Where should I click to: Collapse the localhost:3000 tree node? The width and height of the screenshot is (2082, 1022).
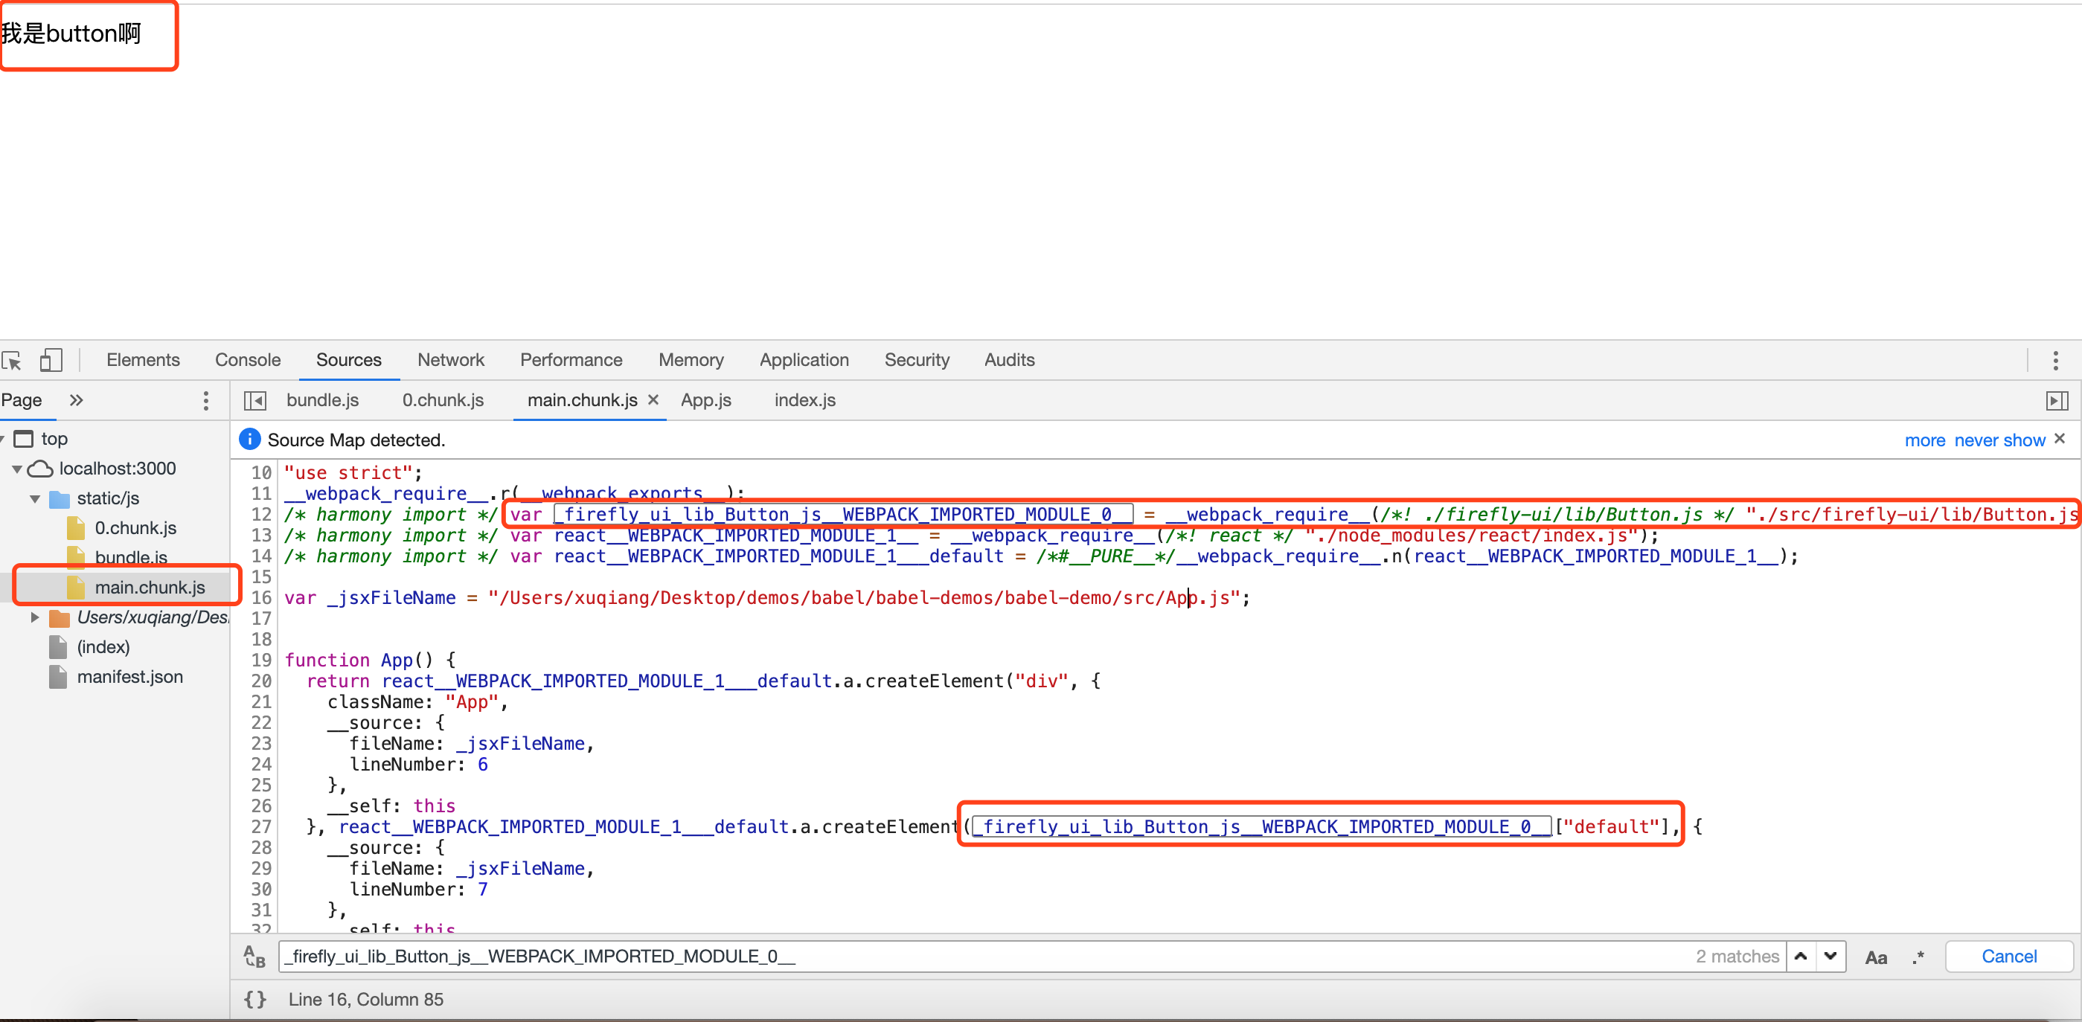pos(17,469)
